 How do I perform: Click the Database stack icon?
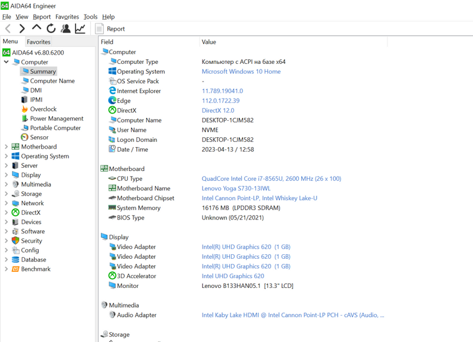coord(15,259)
